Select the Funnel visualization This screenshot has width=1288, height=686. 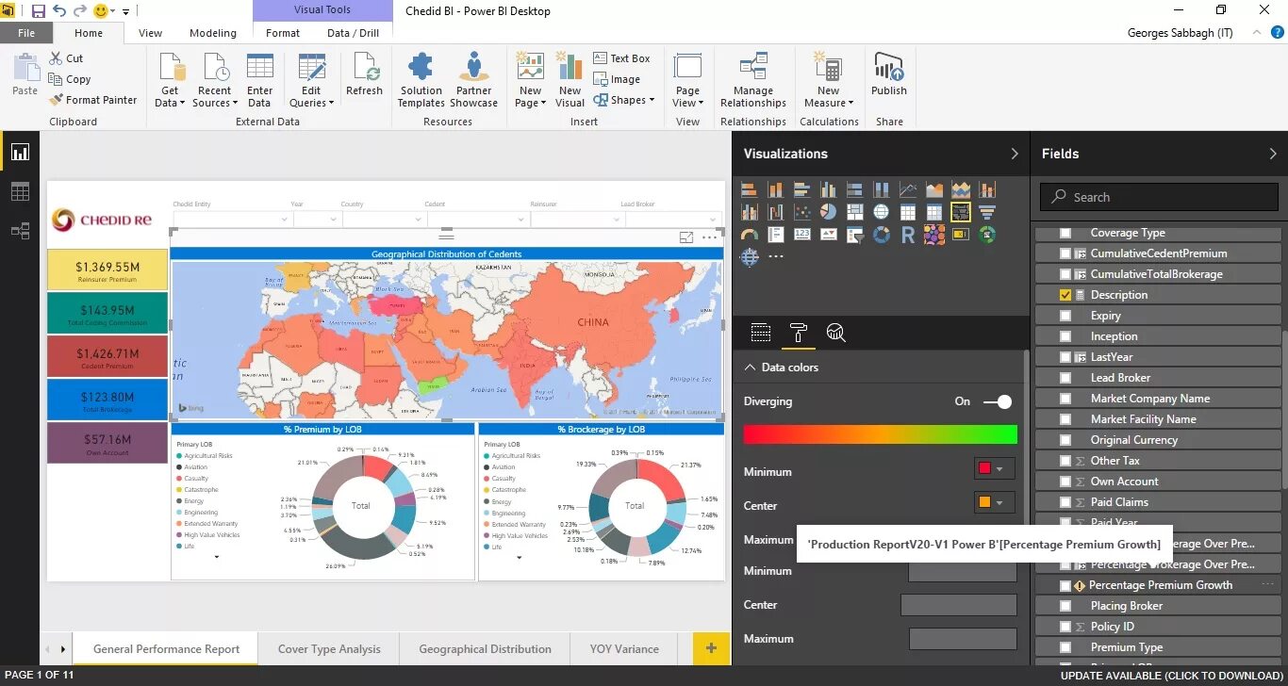pyautogui.click(x=987, y=212)
